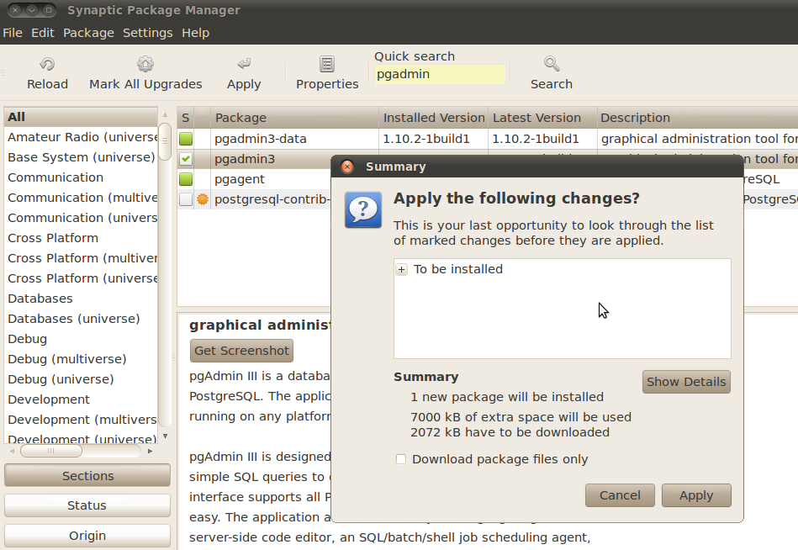Select the All section
The height and width of the screenshot is (550, 798).
point(81,117)
